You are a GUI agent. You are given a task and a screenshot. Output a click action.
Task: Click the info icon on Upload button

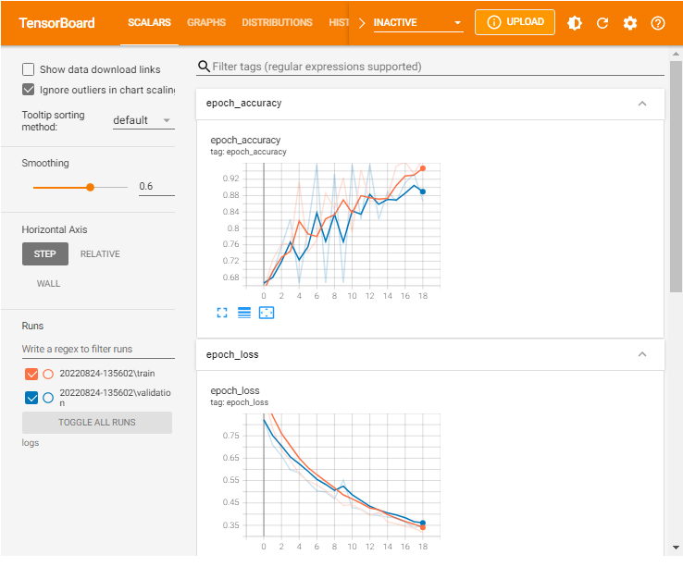pos(493,22)
